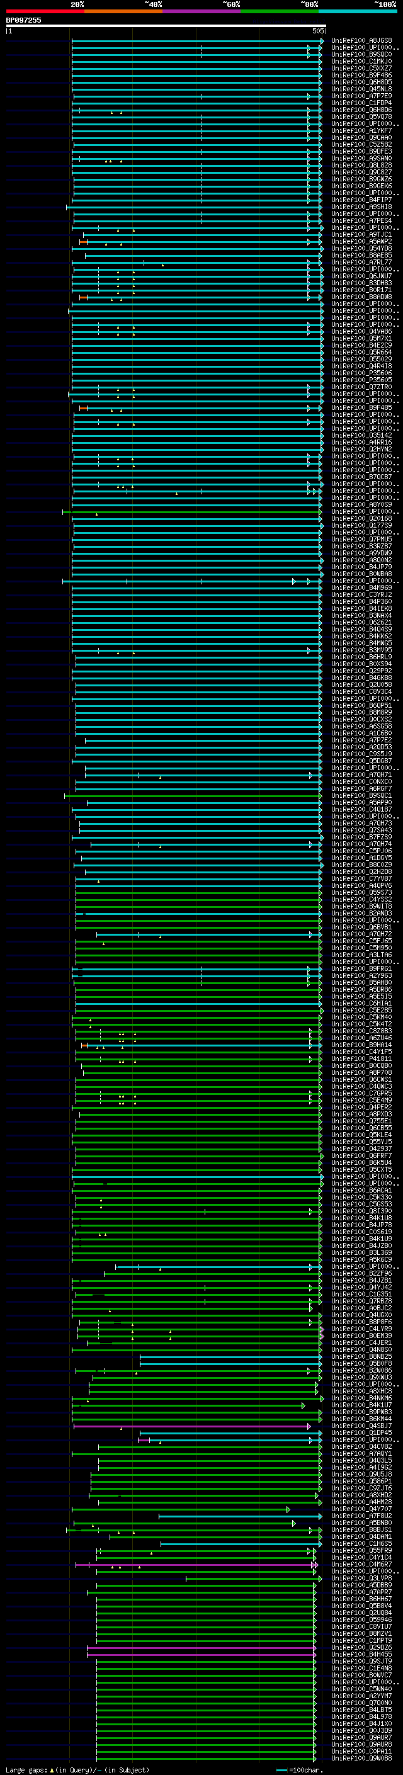Screen dimensions: 403x1775
Task: Select hit label UniRef100_B4H455
Action: pos(361,1653)
